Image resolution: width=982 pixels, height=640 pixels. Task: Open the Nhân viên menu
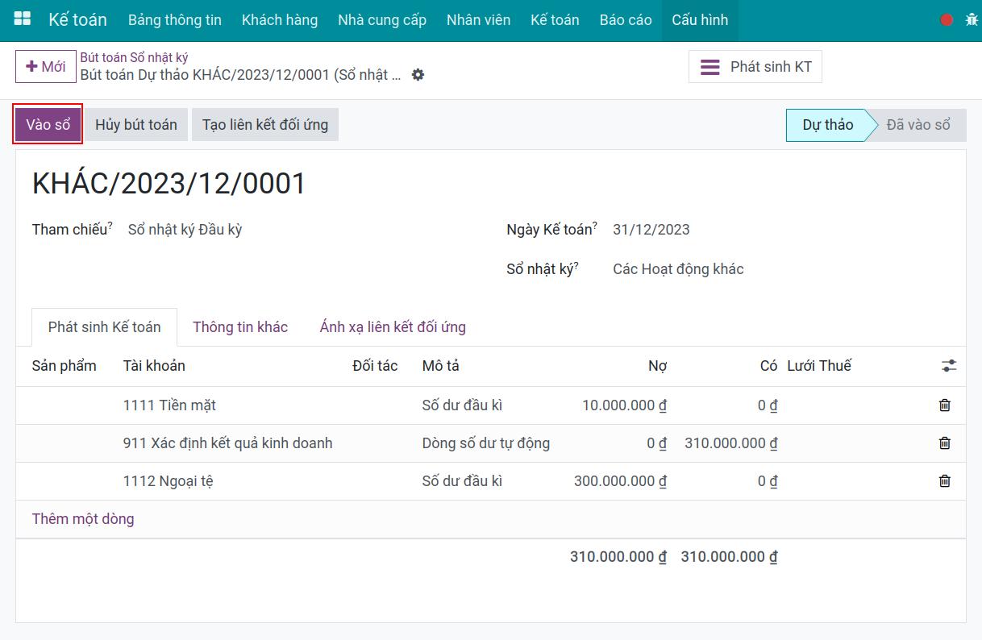coord(479,20)
